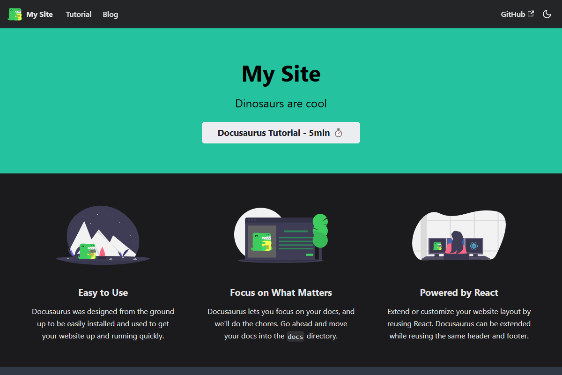562x375 pixels.
Task: Click the Easy to Use heading
Action: [103, 292]
